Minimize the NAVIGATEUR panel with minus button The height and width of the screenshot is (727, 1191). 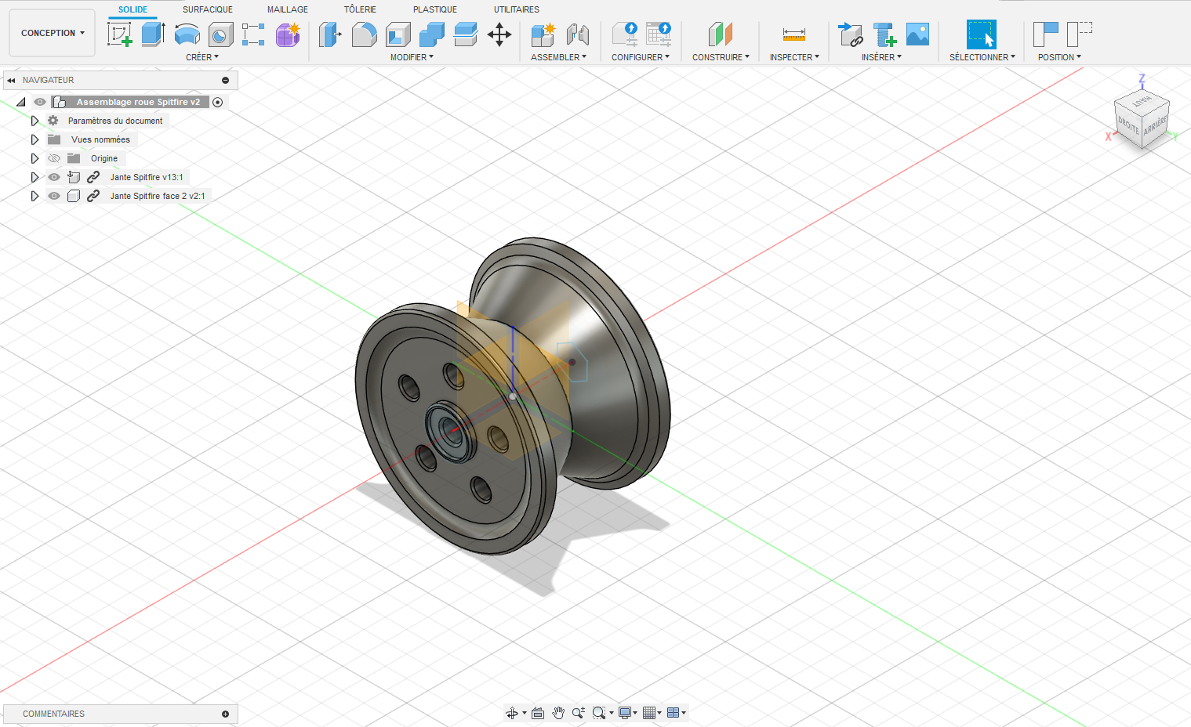point(225,80)
